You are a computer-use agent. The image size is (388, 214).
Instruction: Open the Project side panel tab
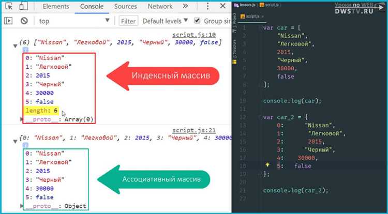[235, 23]
